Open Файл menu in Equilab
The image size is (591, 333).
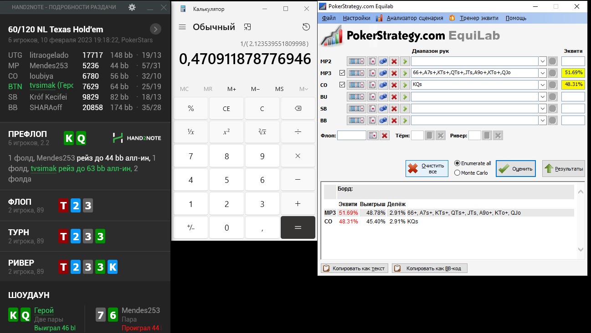pyautogui.click(x=329, y=18)
